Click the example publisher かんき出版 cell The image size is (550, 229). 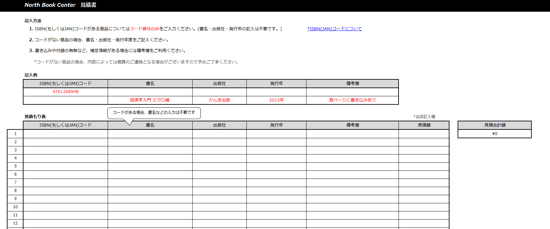point(219,100)
